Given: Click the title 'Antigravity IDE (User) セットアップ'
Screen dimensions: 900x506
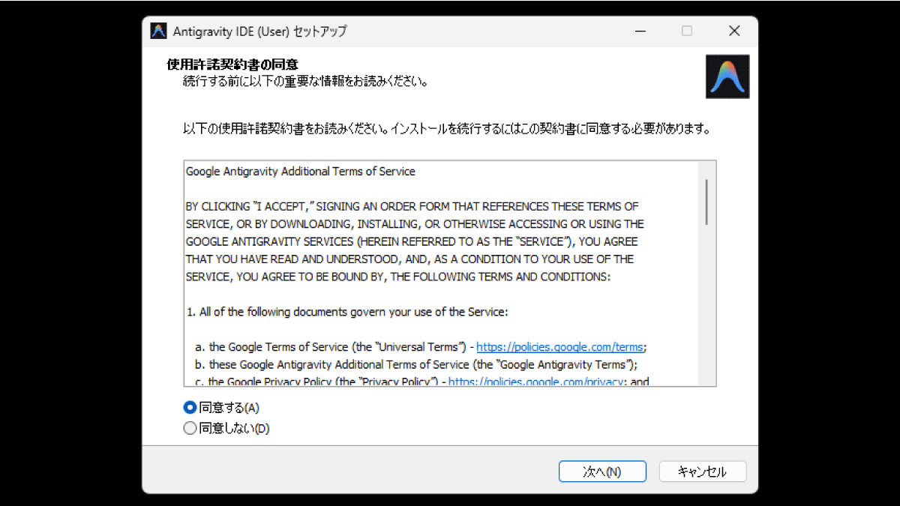Looking at the screenshot, I should 259,31.
